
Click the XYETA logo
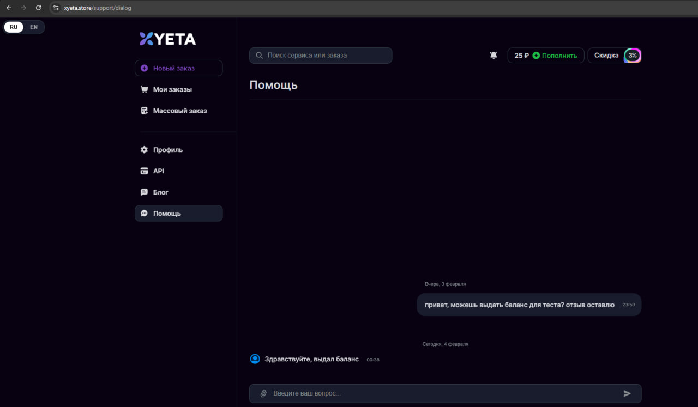point(167,39)
